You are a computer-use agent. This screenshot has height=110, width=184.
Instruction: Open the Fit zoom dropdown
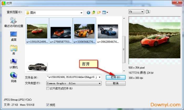pos(136,12)
